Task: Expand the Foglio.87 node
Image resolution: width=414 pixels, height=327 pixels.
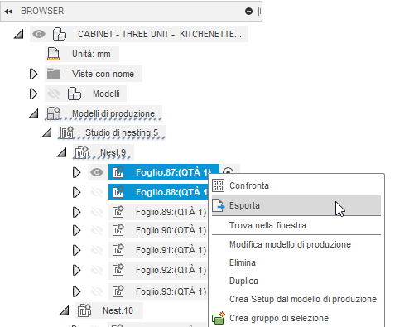Action: click(x=76, y=172)
